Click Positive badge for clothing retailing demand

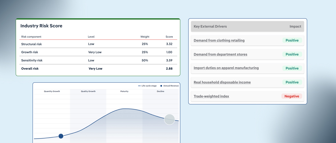292,40
